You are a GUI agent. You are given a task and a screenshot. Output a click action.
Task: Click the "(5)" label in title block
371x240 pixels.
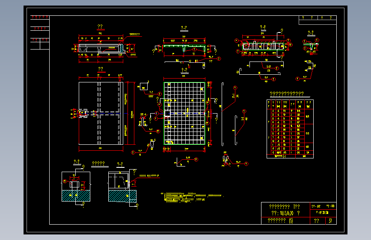click(x=291, y=221)
